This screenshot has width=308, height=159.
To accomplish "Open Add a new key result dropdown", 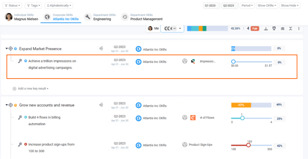I will pyautogui.click(x=31, y=89).
